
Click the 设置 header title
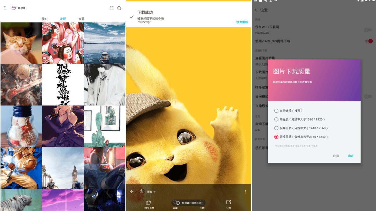coord(264,10)
